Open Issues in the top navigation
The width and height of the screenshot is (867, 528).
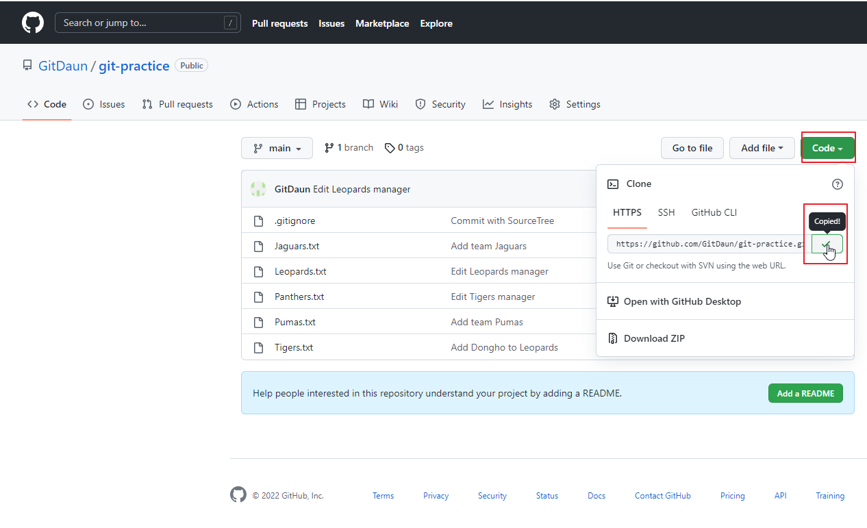pos(331,23)
